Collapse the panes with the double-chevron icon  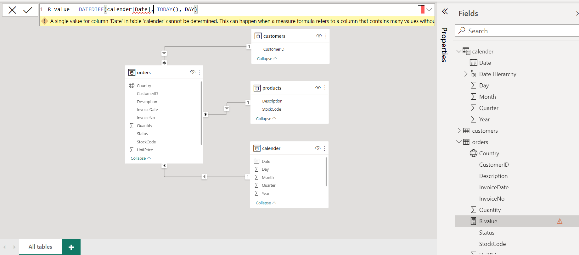445,12
